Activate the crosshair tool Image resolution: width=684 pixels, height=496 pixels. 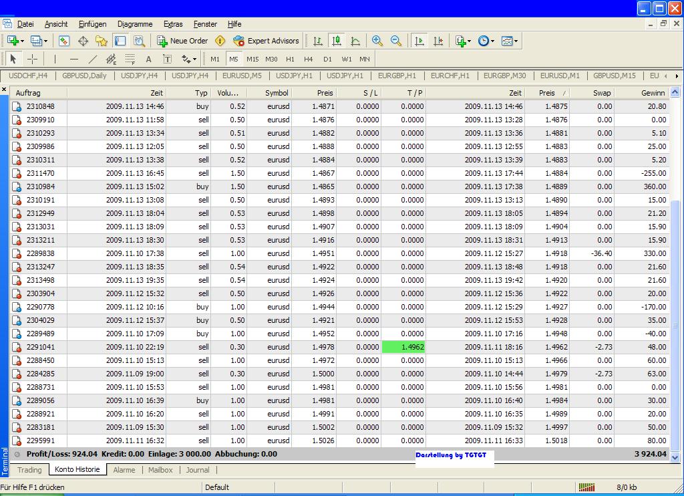pos(32,59)
